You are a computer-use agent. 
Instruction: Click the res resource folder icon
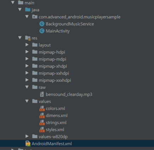(x=28, y=38)
